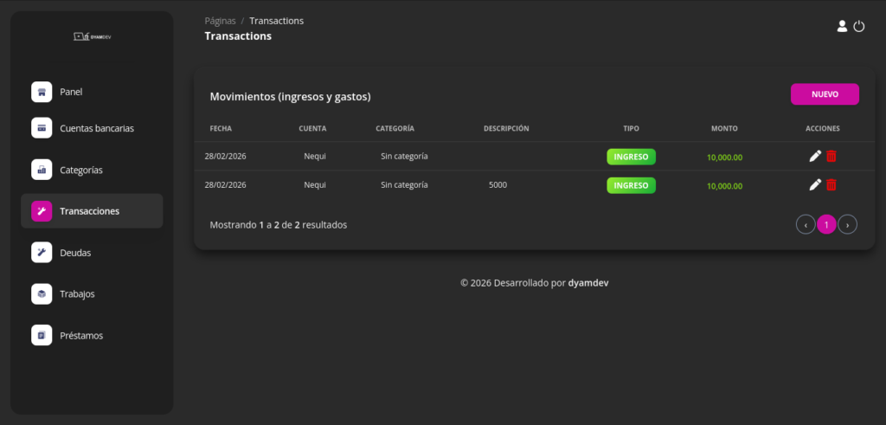Click the Cuentas bancarias card icon
Viewport: 886px width, 425px height.
point(42,128)
